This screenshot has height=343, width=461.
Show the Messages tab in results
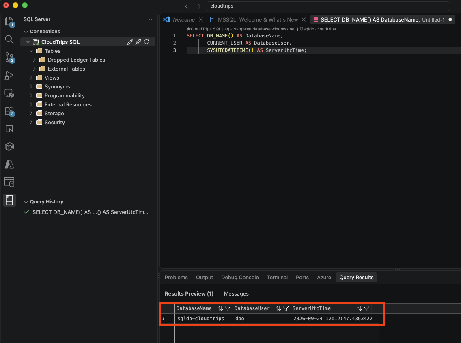[x=236, y=293]
